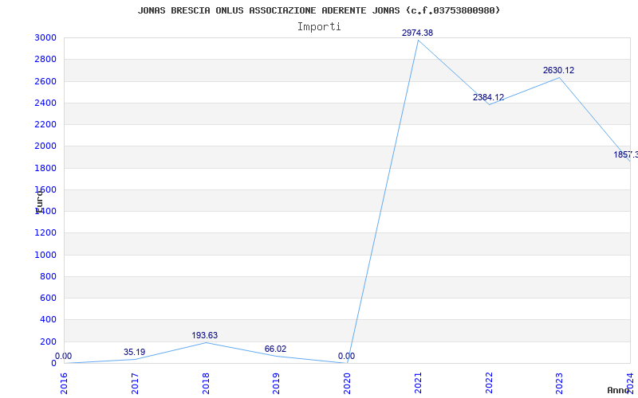Click the y-axis value 200
The height and width of the screenshot is (398, 638).
point(49,341)
